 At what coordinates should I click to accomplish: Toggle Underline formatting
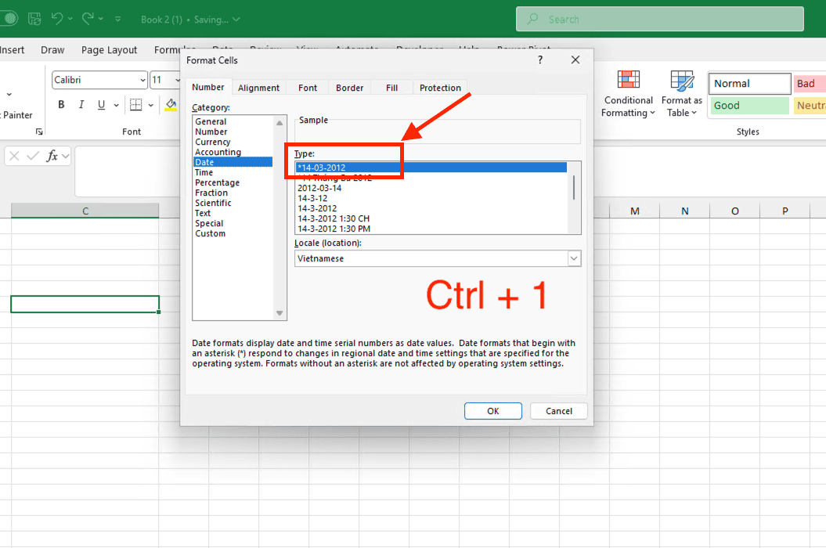click(x=101, y=104)
